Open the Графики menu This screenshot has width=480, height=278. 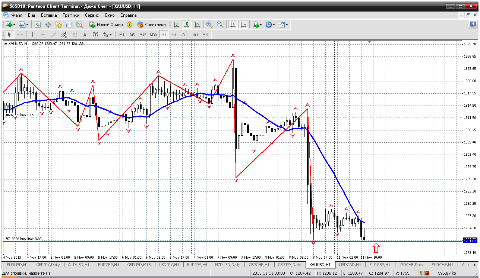(71, 15)
